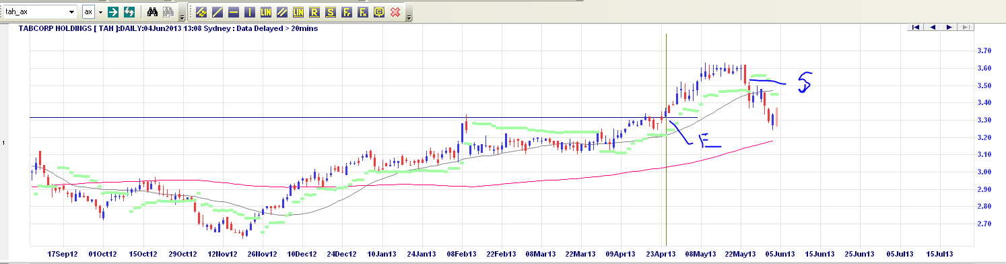This screenshot has width=1006, height=264.
Task: Open the binoculars search icon
Action: tap(152, 12)
